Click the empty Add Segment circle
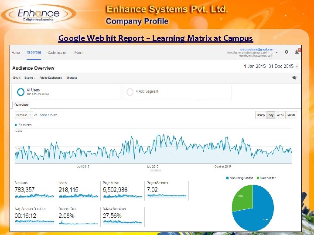 [130, 92]
